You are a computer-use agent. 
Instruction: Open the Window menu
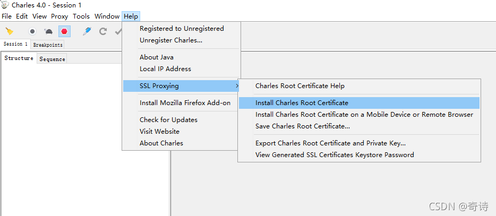[x=107, y=16]
